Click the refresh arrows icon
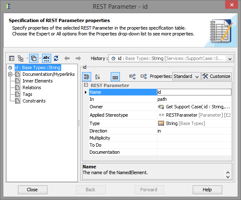 point(56,58)
